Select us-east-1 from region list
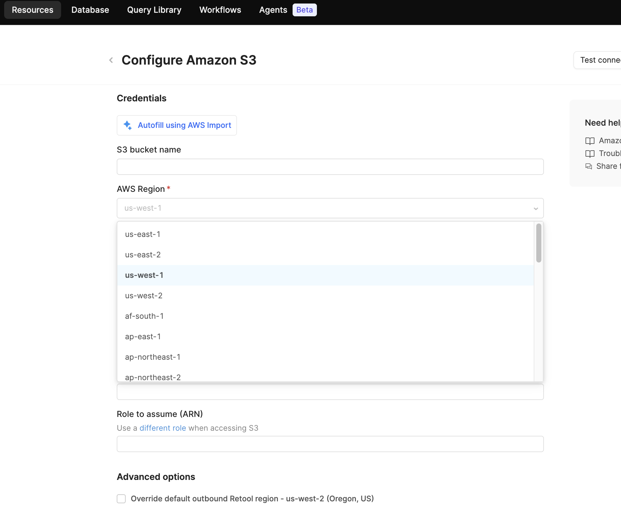The height and width of the screenshot is (525, 621). 143,234
